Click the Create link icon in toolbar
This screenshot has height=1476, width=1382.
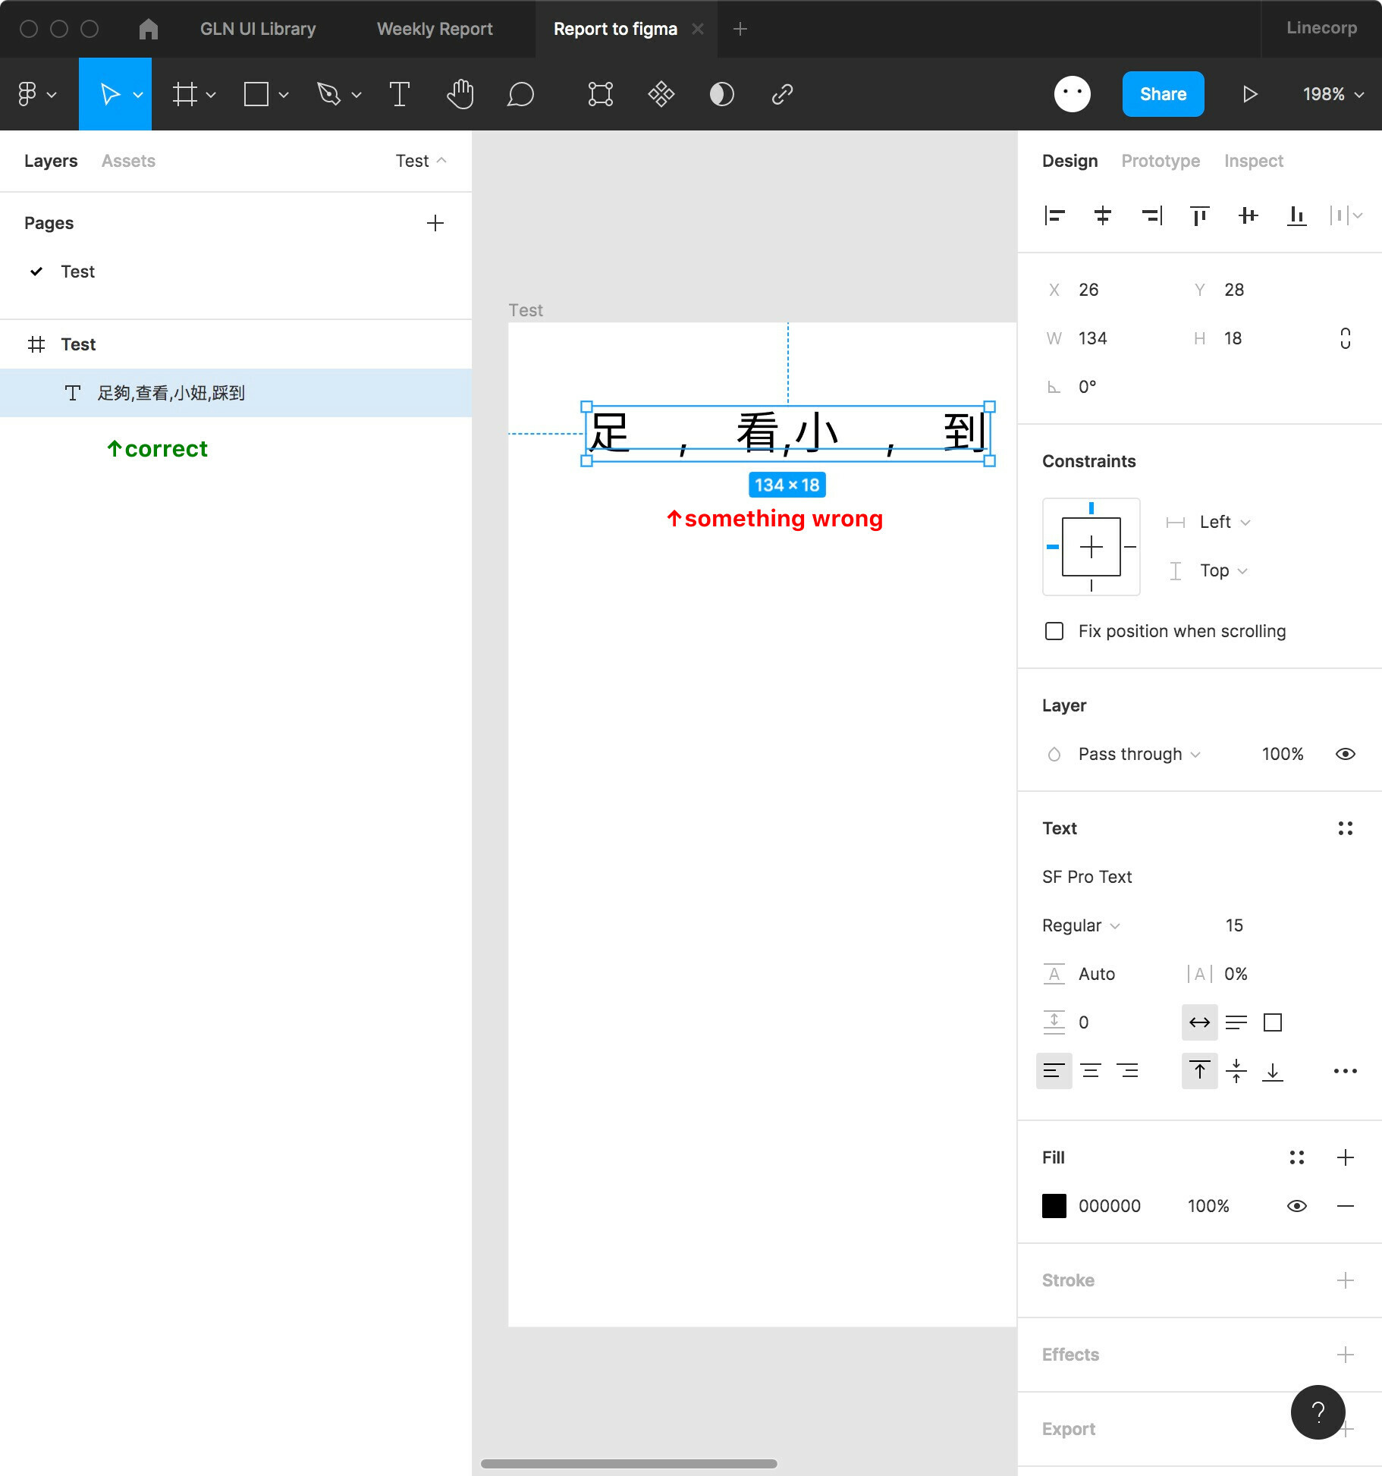(782, 94)
